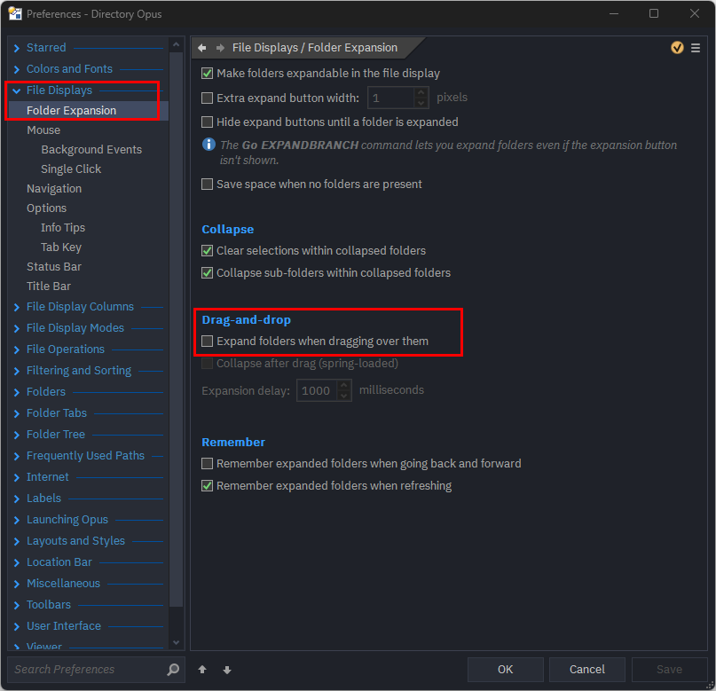This screenshot has width=716, height=691.
Task: Expand the Miscellaneous chevron
Action: pyautogui.click(x=17, y=585)
